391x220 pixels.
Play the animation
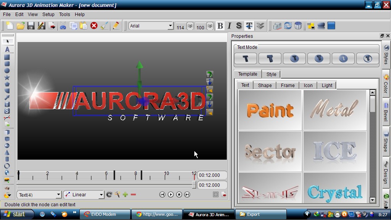click(x=171, y=194)
